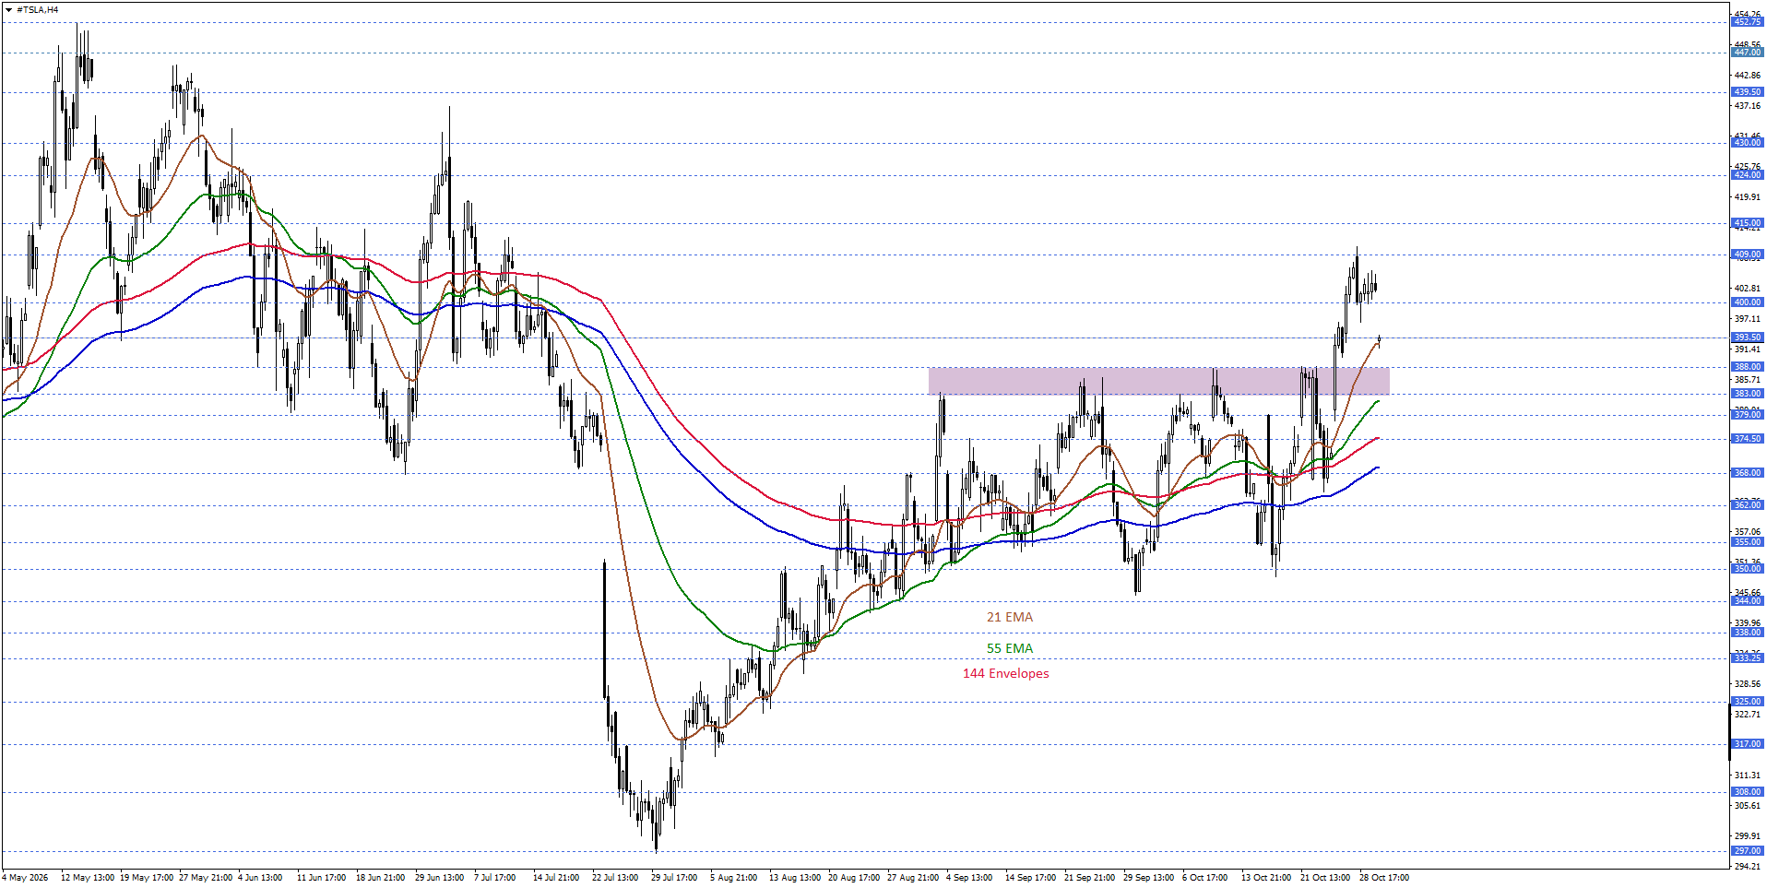This screenshot has width=1767, height=888.
Task: Select the '21 EMA' text label
Action: pyautogui.click(x=1010, y=617)
